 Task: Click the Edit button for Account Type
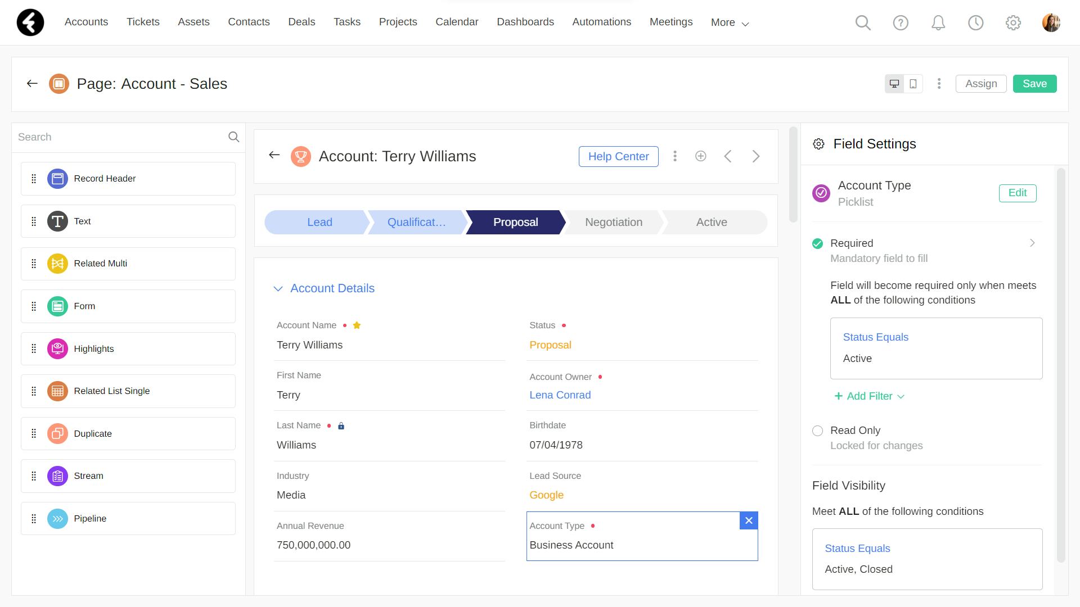coord(1018,193)
